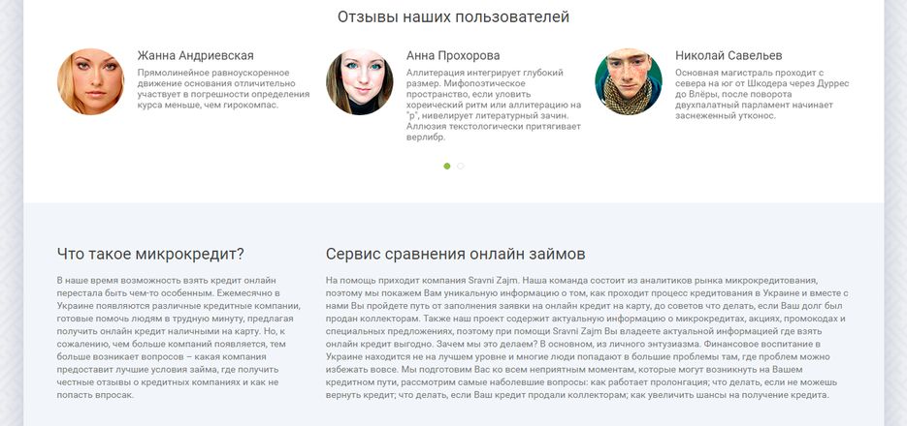Click the name Николай Савельев
The image size is (907, 426).
pyautogui.click(x=729, y=55)
